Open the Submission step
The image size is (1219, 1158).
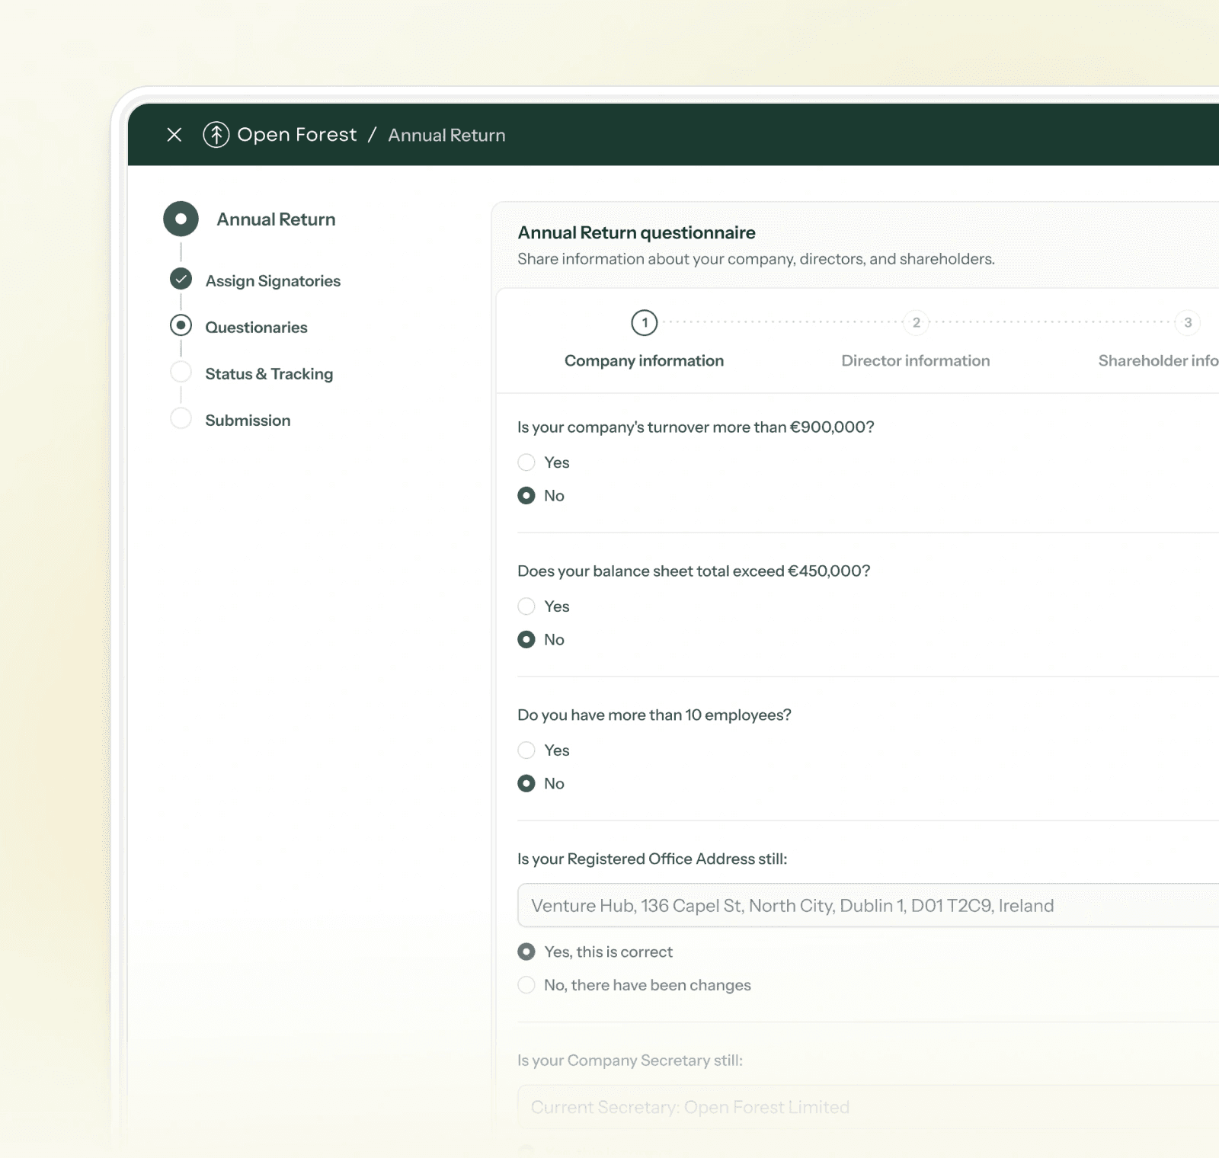(248, 421)
